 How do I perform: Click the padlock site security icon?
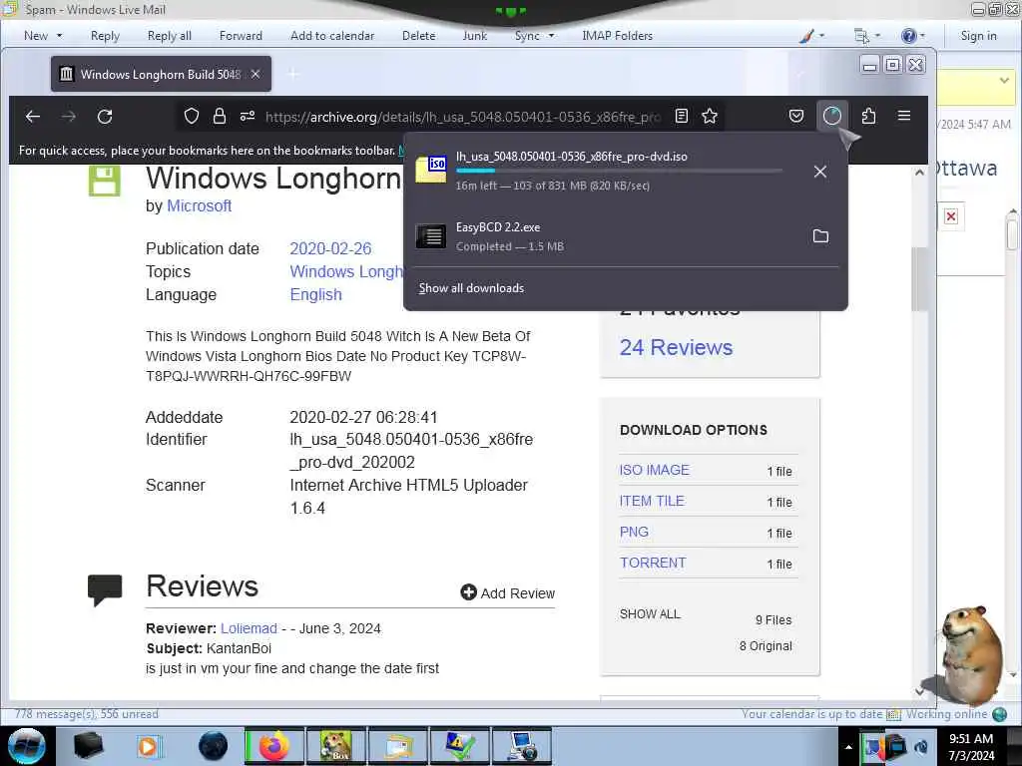tap(220, 116)
